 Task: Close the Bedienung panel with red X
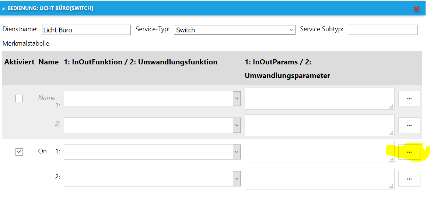pos(417,8)
